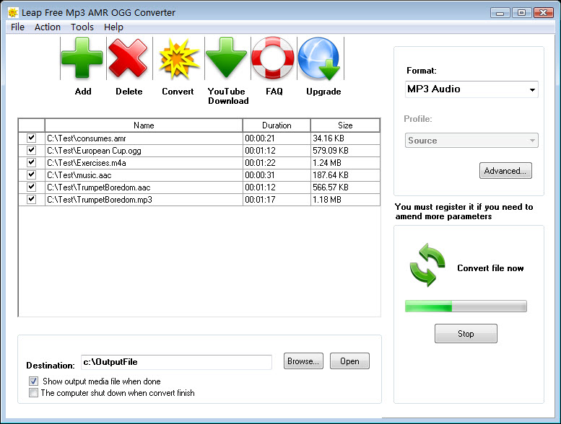Screen dimensions: 561x424
Task: Click the Convert file now label
Action: pos(490,268)
